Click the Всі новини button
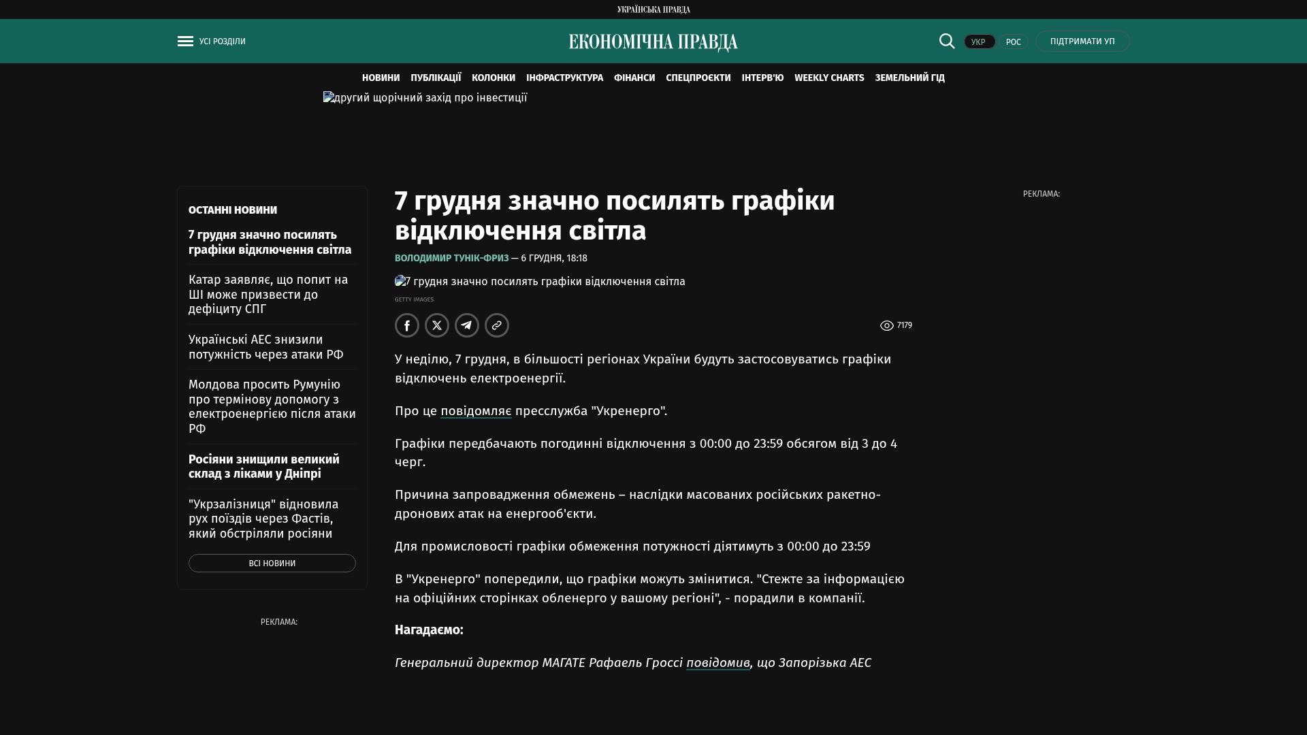The width and height of the screenshot is (1307, 735). tap(272, 563)
